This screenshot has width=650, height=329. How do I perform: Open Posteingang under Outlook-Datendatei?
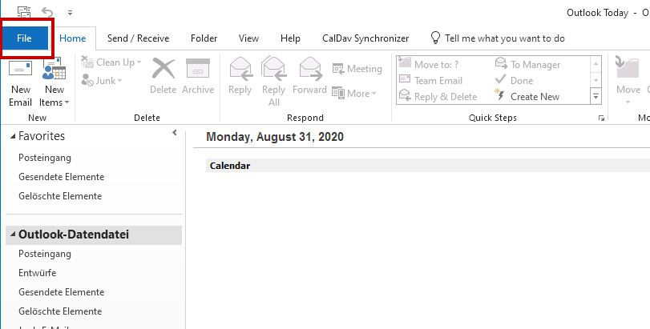(x=45, y=254)
